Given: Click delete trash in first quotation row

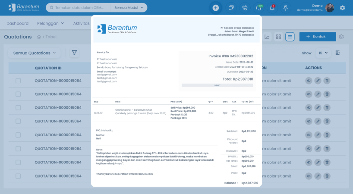Looking at the screenshot, I should coord(327,81).
